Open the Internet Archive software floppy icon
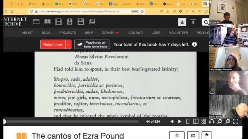 point(81,22)
